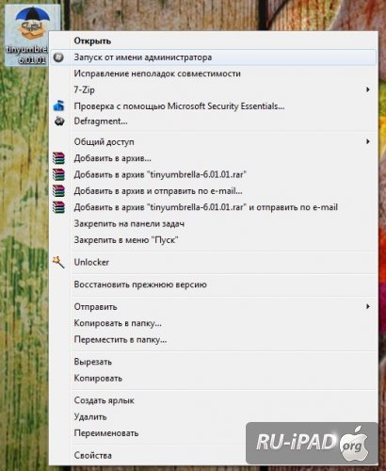Click the Defragment icon

[x=59, y=122]
